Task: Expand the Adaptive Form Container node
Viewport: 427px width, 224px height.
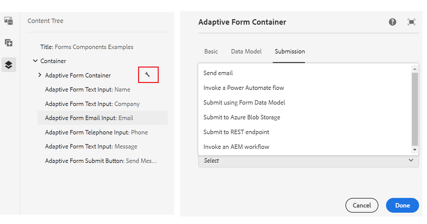Action: (x=40, y=75)
